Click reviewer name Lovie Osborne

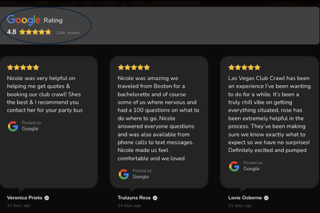(245, 198)
